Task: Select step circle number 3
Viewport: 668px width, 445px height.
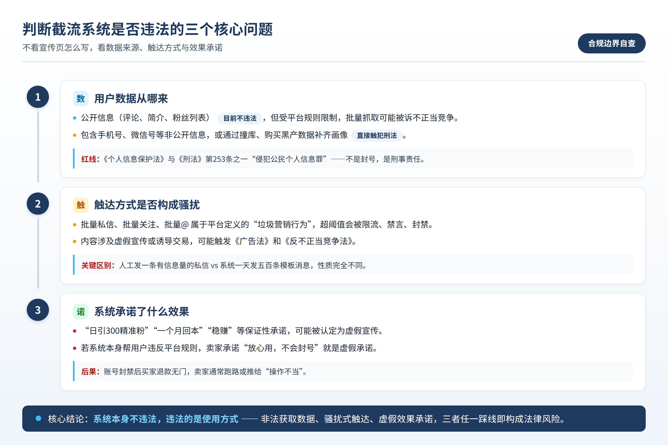Action: click(38, 310)
